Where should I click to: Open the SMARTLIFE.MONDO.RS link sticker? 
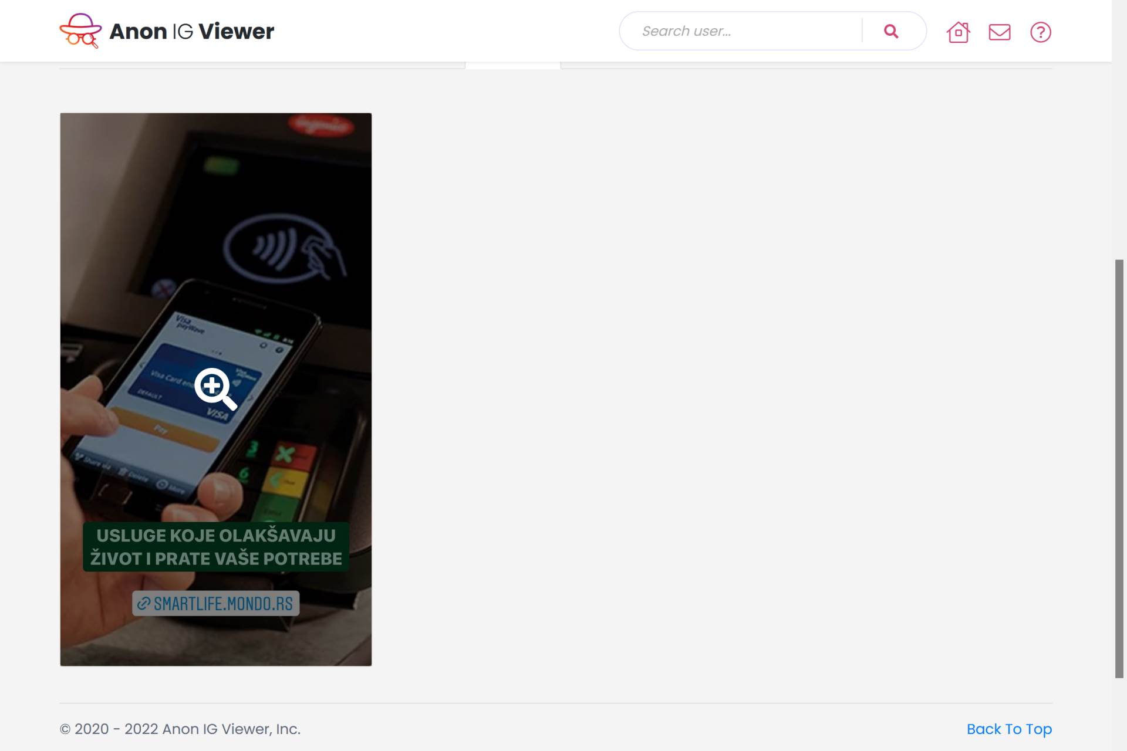(222, 603)
